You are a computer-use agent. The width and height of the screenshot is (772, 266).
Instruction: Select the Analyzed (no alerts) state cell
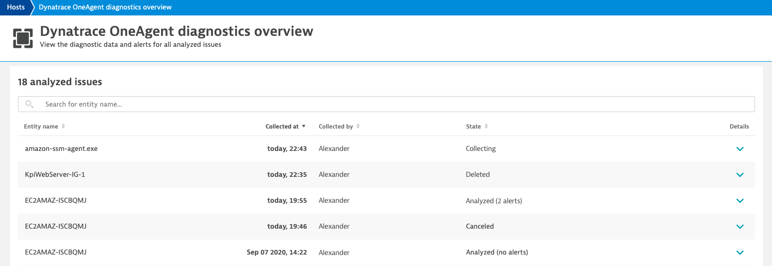tap(497, 252)
